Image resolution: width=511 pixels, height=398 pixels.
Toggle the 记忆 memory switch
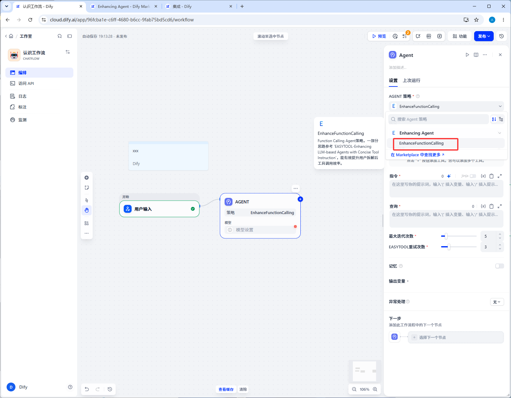500,266
